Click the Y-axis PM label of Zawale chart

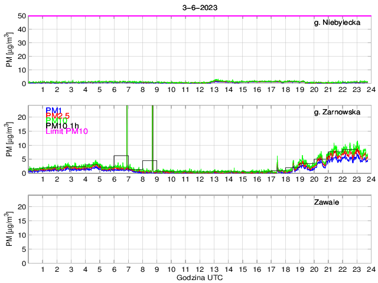coord(9,229)
